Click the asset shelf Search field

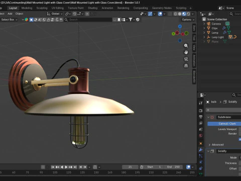(x=88, y=20)
